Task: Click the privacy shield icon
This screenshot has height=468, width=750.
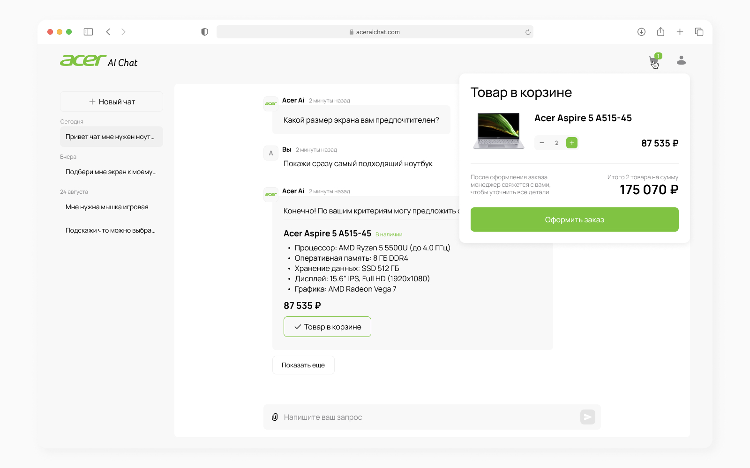Action: pyautogui.click(x=204, y=32)
